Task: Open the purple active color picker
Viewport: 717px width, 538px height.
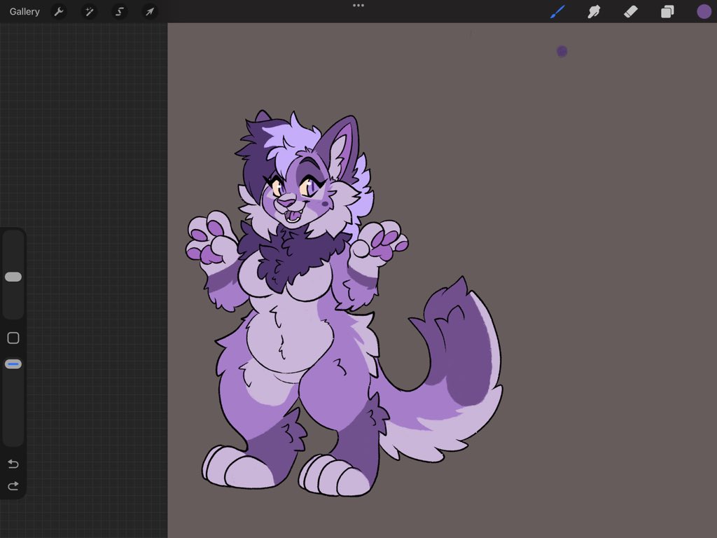Action: coord(704,11)
